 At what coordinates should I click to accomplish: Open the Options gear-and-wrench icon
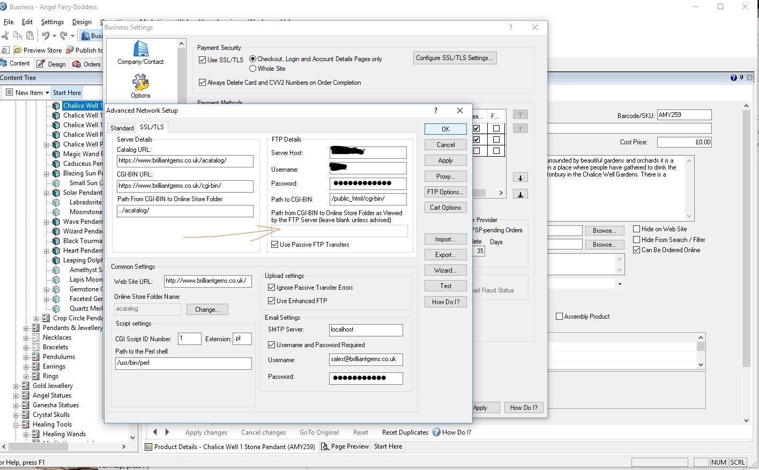[x=140, y=83]
